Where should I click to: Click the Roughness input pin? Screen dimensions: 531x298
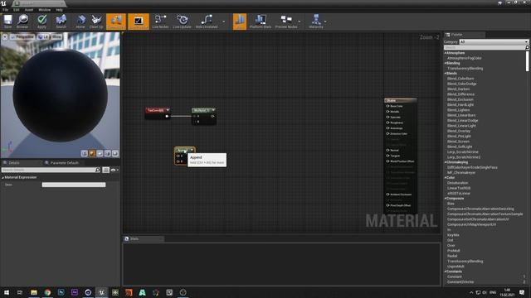[387, 123]
